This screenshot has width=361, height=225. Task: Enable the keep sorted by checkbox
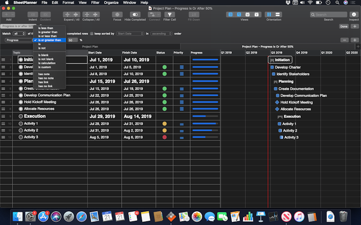click(92, 34)
